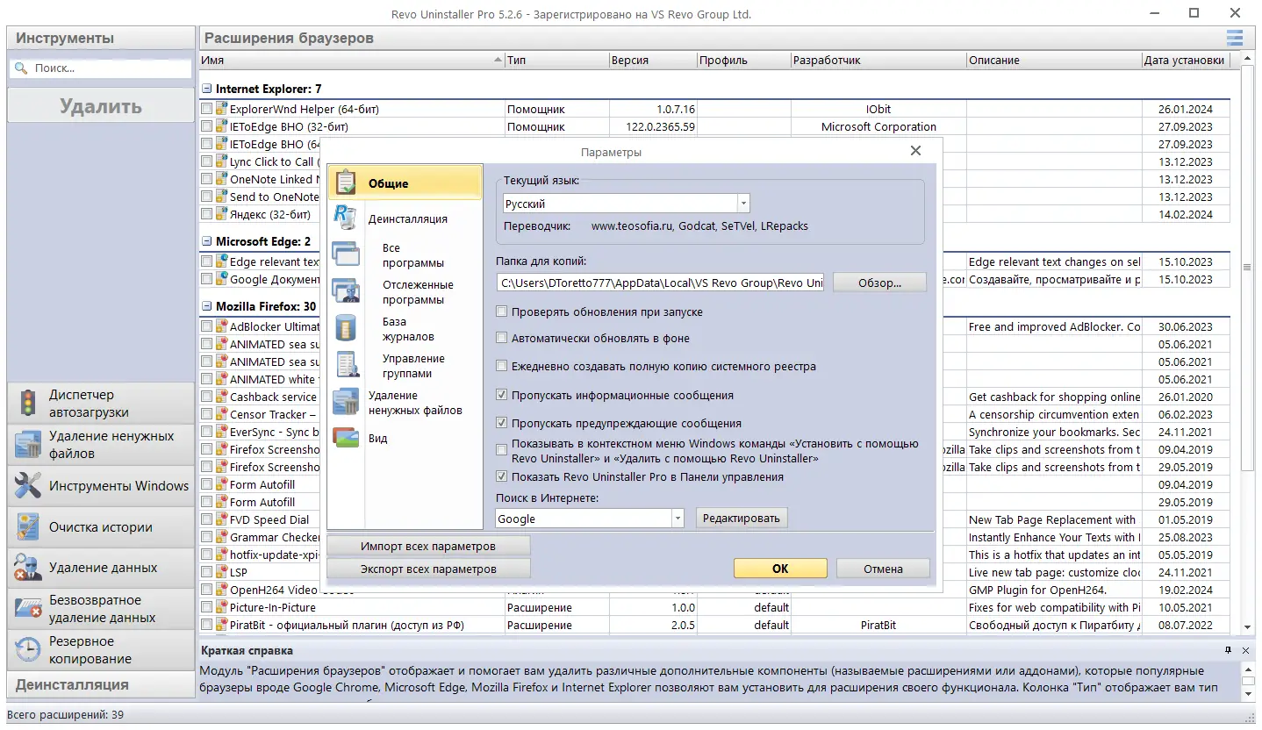The height and width of the screenshot is (730, 1262).
Task: Expand the Инструменты sidebar section
Action: point(101,38)
